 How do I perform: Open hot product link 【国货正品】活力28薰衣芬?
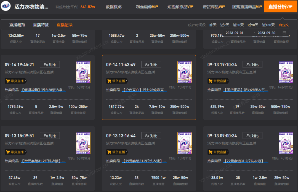point(246,90)
